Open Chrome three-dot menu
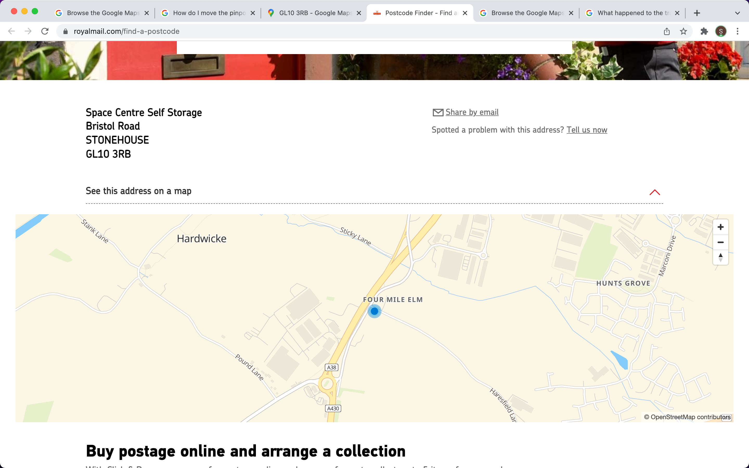Image resolution: width=749 pixels, height=468 pixels. tap(738, 31)
